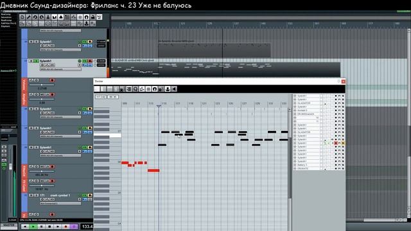Click the list view icon in MIDI editor toolbar

tap(129, 89)
